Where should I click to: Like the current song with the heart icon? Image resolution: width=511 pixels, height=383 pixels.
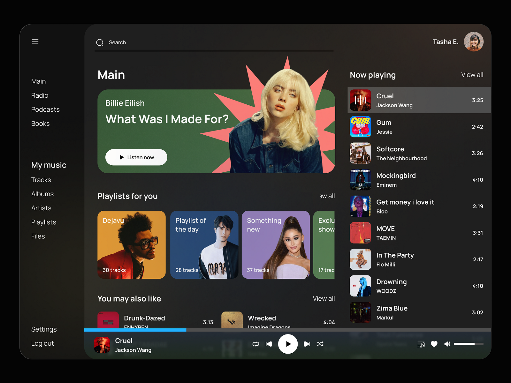pos(434,344)
